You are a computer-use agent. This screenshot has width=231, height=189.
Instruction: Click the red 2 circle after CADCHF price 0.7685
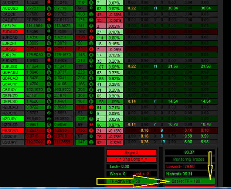[x=49, y=14]
